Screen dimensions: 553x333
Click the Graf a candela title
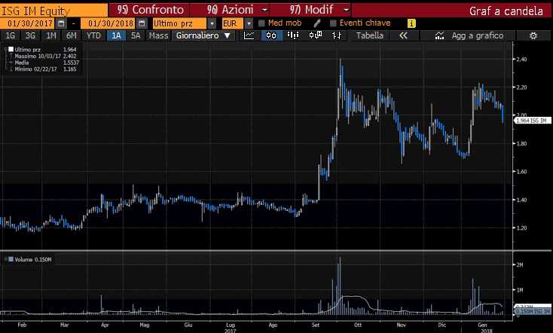tap(506, 11)
